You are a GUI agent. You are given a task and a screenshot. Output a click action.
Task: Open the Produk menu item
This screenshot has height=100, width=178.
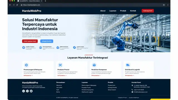tap(123, 11)
